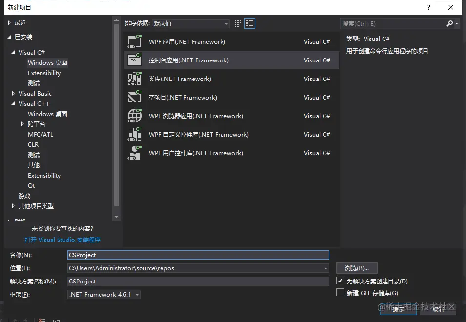Viewport: 466px width, 322px height.
Task: Switch to small icons grid view
Action: coord(238,23)
